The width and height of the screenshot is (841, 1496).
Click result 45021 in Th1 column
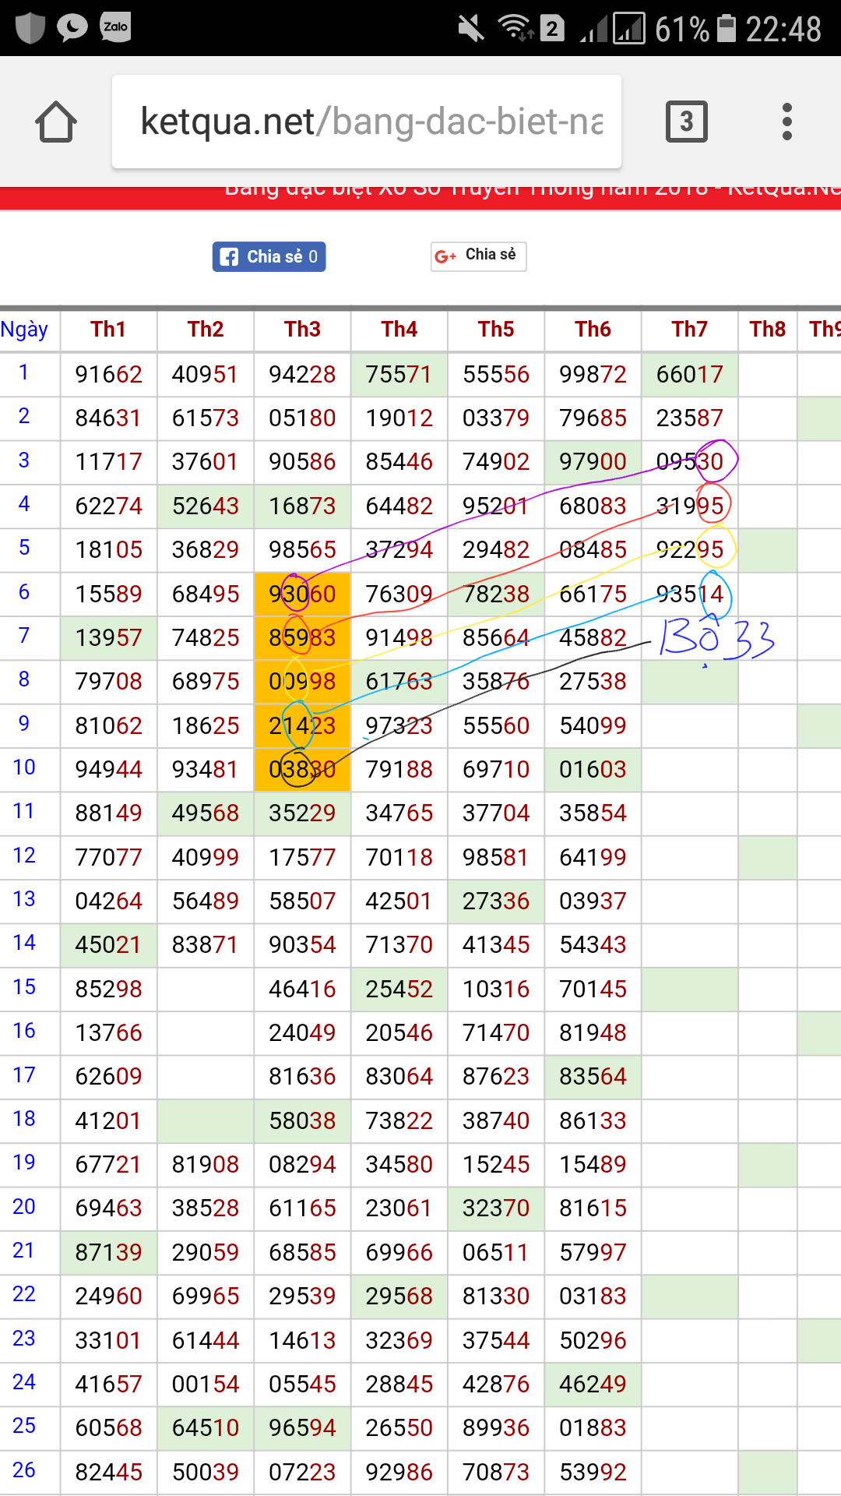click(x=108, y=945)
